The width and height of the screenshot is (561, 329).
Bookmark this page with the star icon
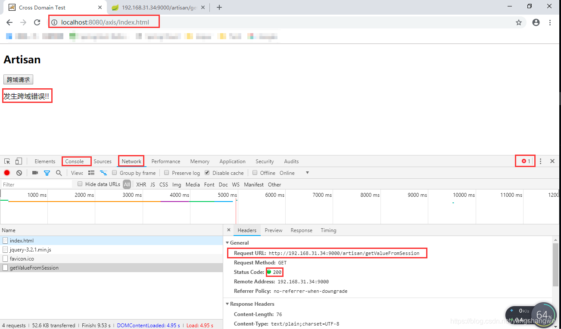pyautogui.click(x=519, y=22)
